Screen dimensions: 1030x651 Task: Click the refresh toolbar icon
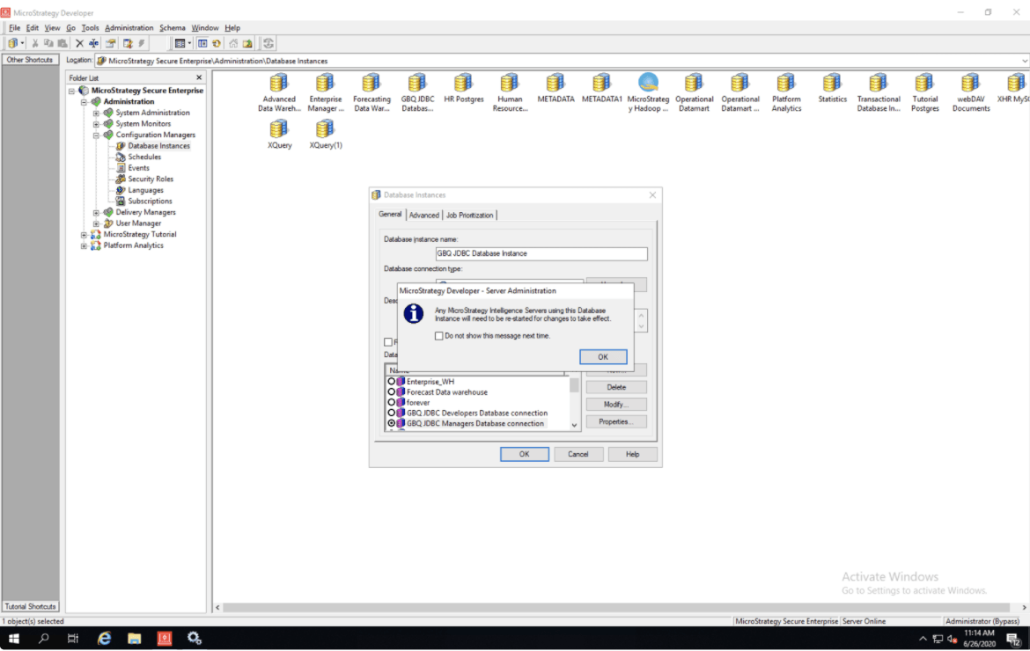(x=269, y=43)
